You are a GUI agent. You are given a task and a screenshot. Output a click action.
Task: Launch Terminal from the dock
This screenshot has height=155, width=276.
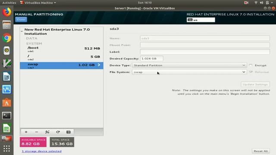point(7,115)
